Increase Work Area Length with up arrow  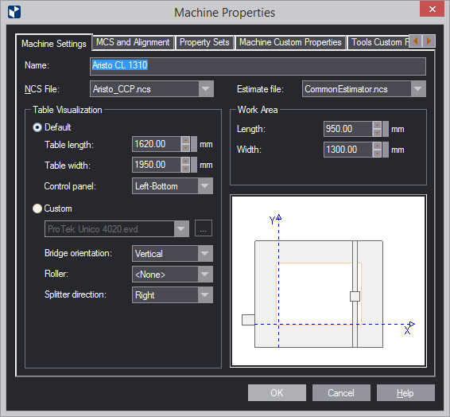click(377, 125)
